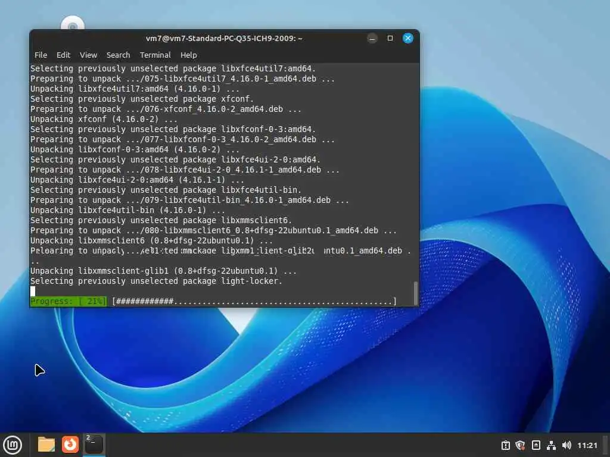This screenshot has height=457, width=610.
Task: Click the desktop disc icon behind the terminal
Action: [72, 23]
